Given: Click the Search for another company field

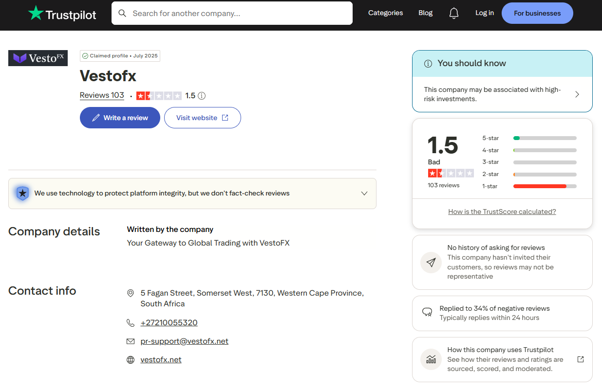Looking at the screenshot, I should 232,13.
